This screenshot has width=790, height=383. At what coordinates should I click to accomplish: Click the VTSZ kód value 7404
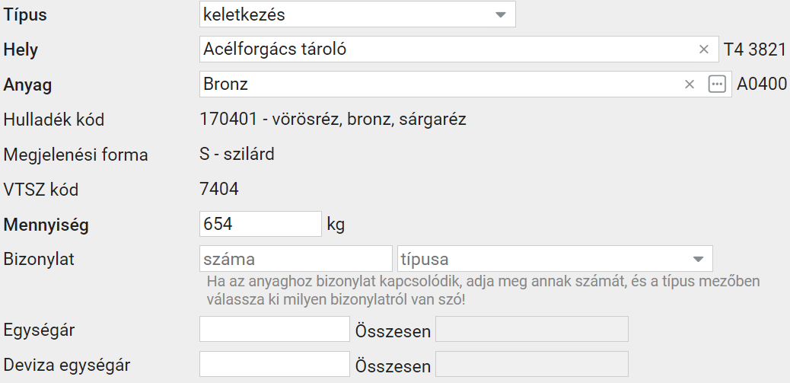219,190
